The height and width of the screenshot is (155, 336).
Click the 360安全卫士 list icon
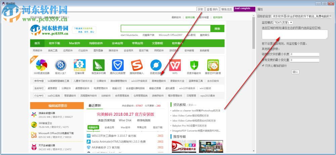(34, 124)
